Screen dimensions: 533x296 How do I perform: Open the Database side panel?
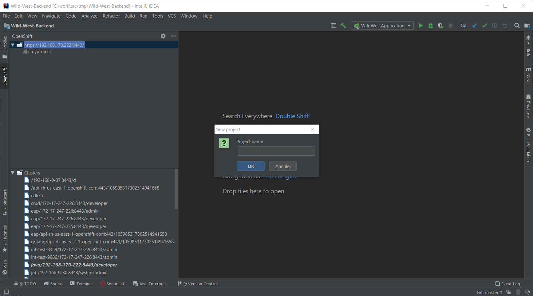click(x=528, y=106)
